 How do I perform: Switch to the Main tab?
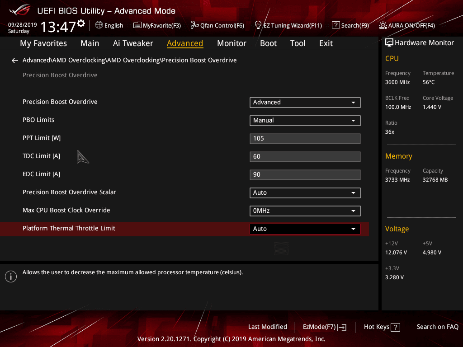[x=90, y=43]
